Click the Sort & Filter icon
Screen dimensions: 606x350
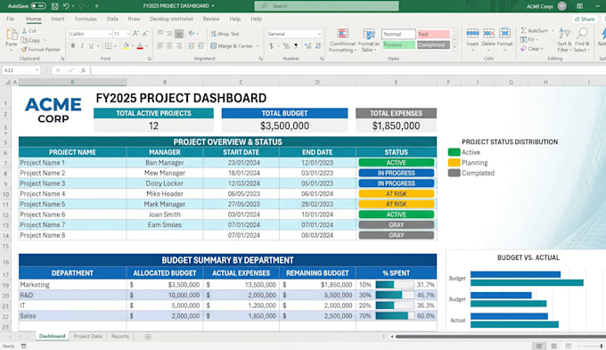click(565, 34)
